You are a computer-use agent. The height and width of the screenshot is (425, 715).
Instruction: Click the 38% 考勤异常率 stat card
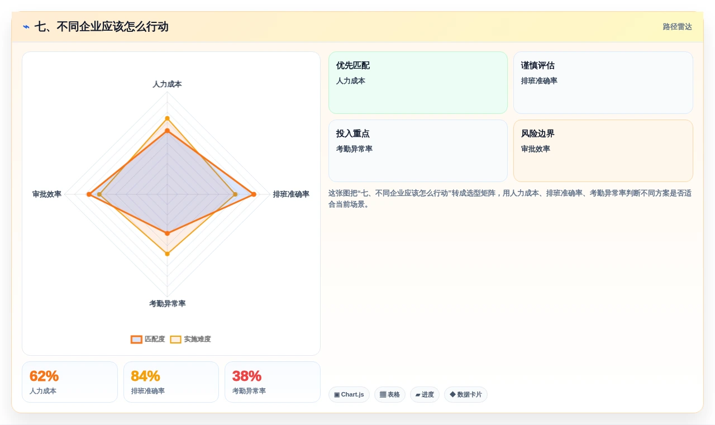pyautogui.click(x=273, y=382)
